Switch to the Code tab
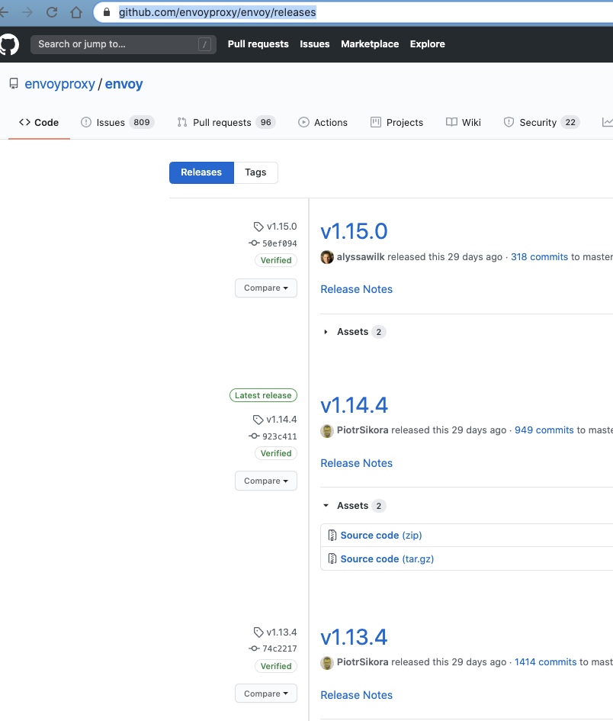613x721 pixels. click(39, 122)
